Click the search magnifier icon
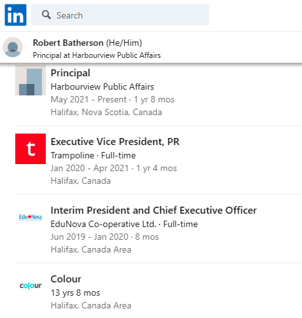 point(46,15)
